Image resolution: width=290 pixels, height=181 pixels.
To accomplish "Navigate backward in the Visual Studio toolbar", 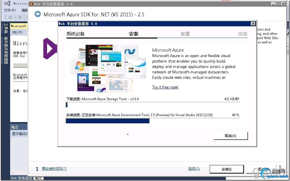I will (10, 17).
